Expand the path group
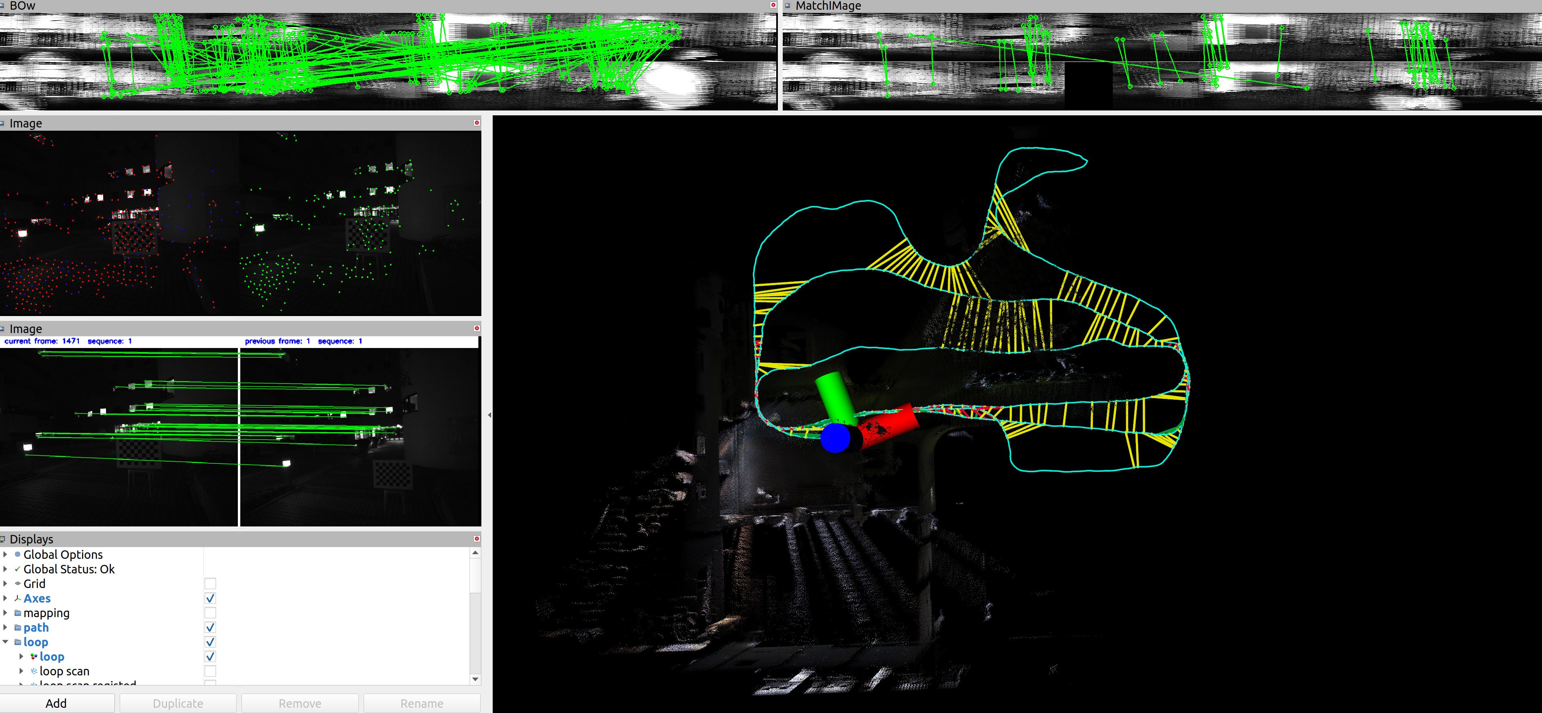The height and width of the screenshot is (713, 1542). point(5,627)
